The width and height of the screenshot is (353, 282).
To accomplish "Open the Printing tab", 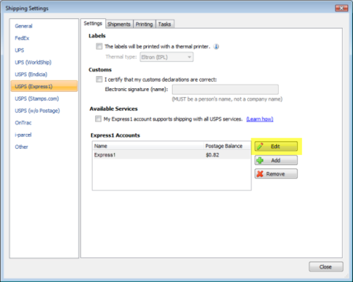I will coord(144,24).
